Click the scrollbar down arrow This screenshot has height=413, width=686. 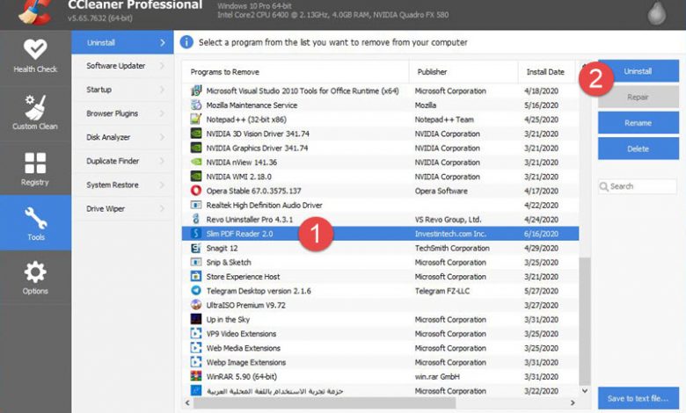(585, 390)
